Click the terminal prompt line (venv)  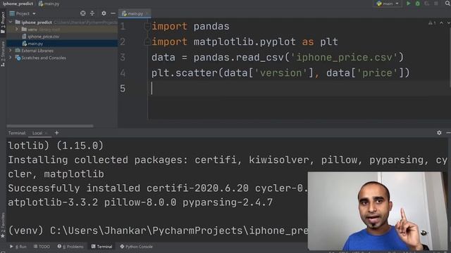pos(158,231)
